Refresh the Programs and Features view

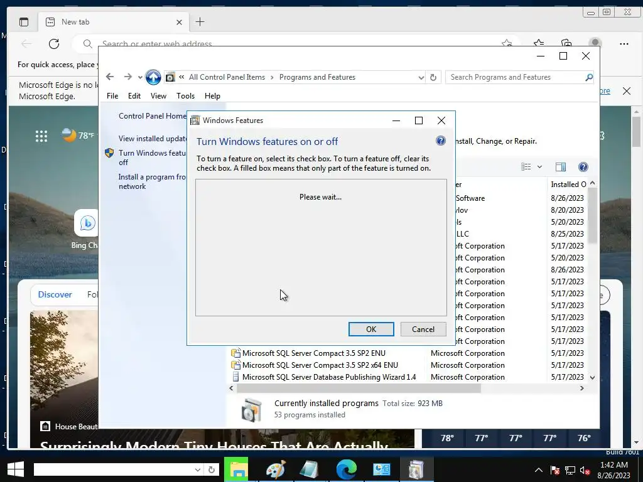click(433, 77)
